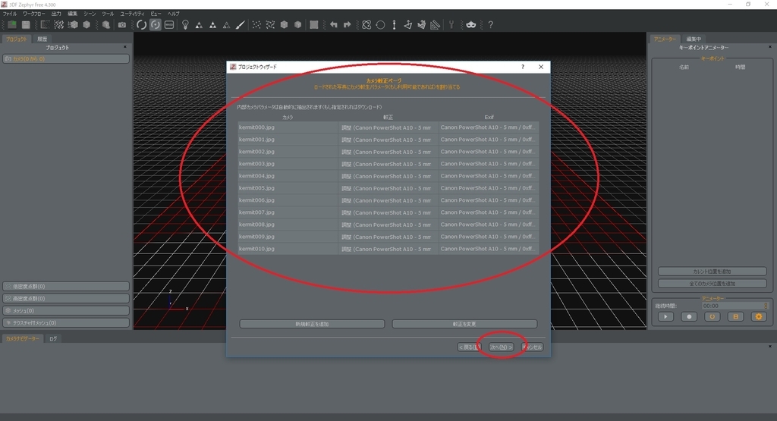Click the wizard dialog help question mark

[x=523, y=67]
